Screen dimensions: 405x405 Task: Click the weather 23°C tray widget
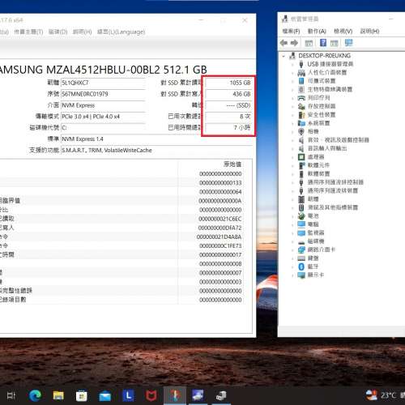point(381,395)
